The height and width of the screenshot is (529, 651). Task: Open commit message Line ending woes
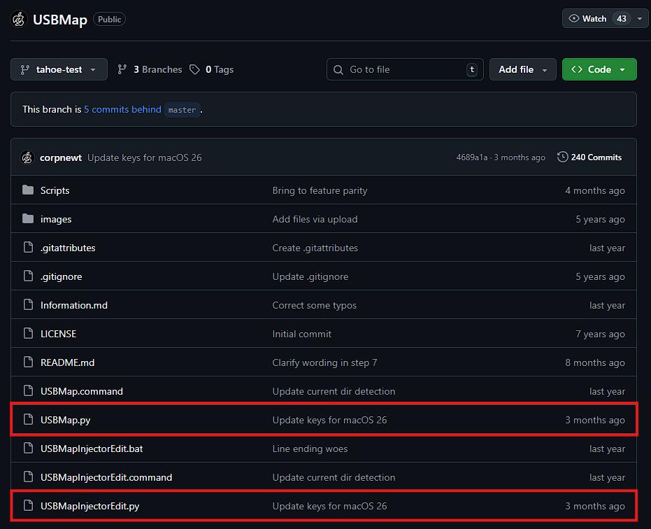[310, 449]
